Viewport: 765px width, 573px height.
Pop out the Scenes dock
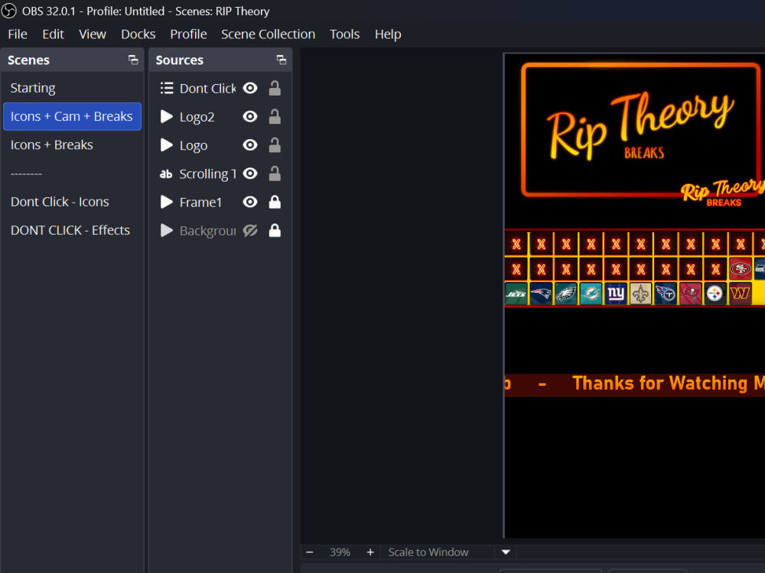tap(133, 60)
